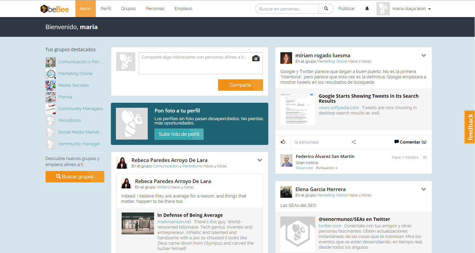Click the Buscar en personas search field
The height and width of the screenshot is (253, 475).
click(x=287, y=9)
